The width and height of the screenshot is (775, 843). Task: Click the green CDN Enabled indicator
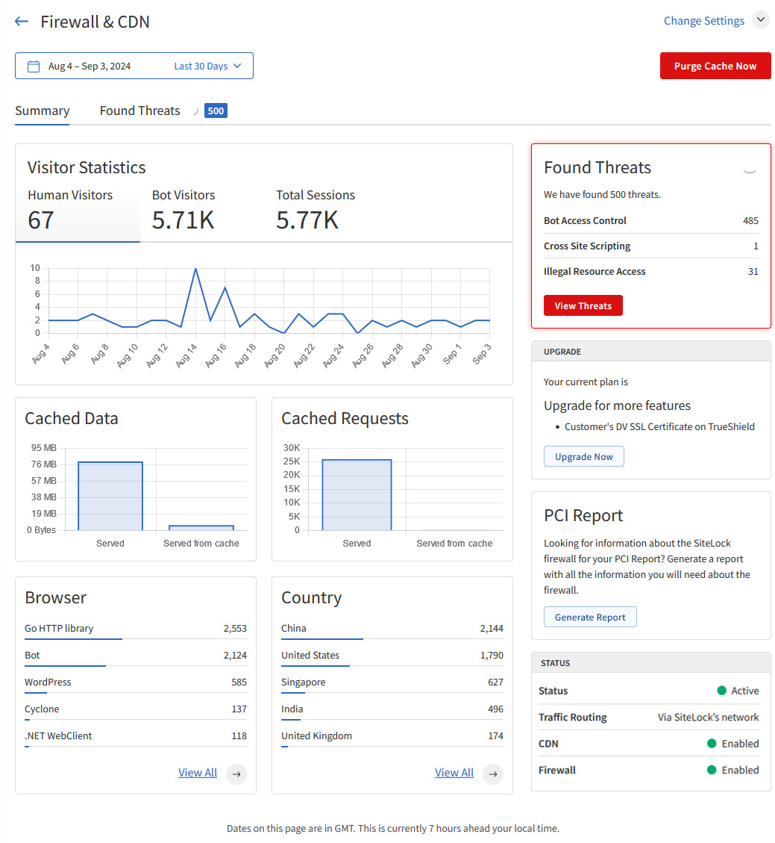(712, 744)
